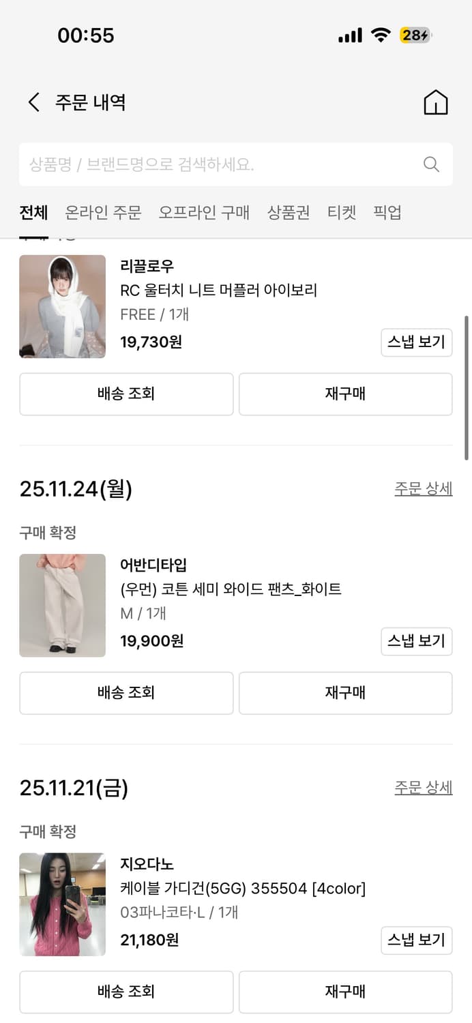The height and width of the screenshot is (1023, 472).
Task: Tap 배송 조회 for the 어반디타입 pants
Action: [126, 693]
